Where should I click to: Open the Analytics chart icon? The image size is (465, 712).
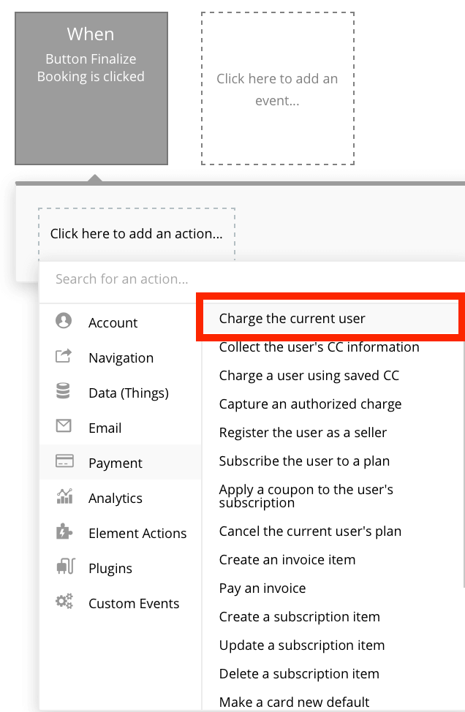pyautogui.click(x=64, y=497)
